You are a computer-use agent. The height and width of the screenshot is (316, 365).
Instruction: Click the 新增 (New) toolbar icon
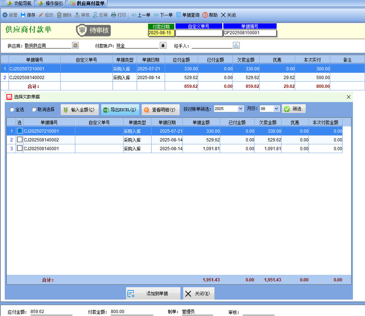pyautogui.click(x=5, y=15)
